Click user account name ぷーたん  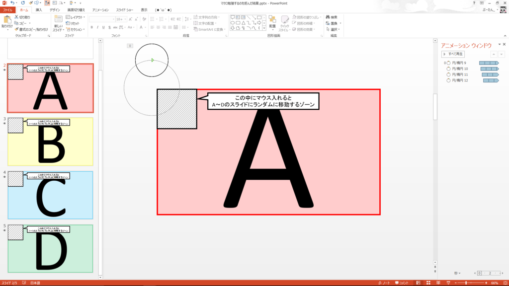pyautogui.click(x=489, y=10)
